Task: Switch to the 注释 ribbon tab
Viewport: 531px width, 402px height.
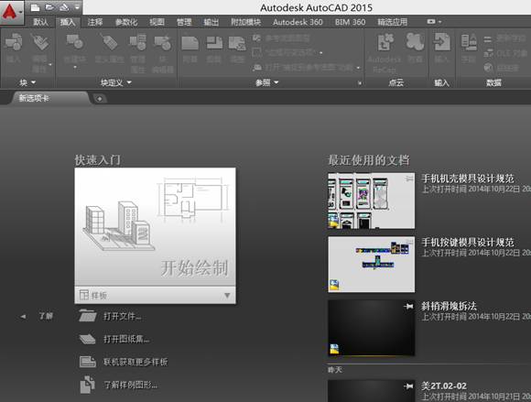Action: [95, 22]
